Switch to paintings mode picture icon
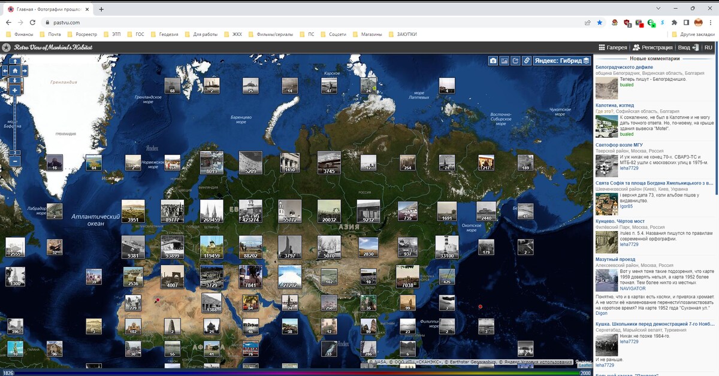 click(504, 60)
